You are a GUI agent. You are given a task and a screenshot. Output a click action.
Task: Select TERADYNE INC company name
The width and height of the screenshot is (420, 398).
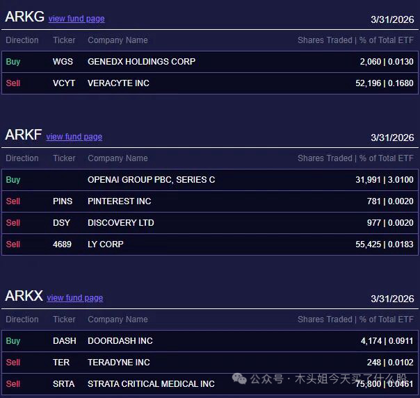click(x=119, y=363)
